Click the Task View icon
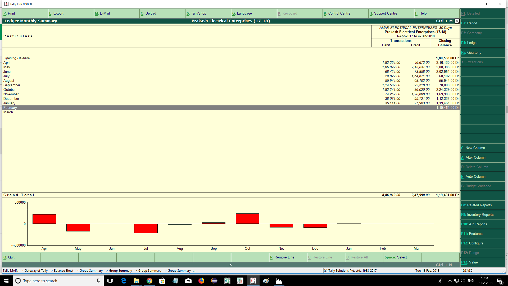Viewport: 508px width, 286px height. pyautogui.click(x=110, y=281)
